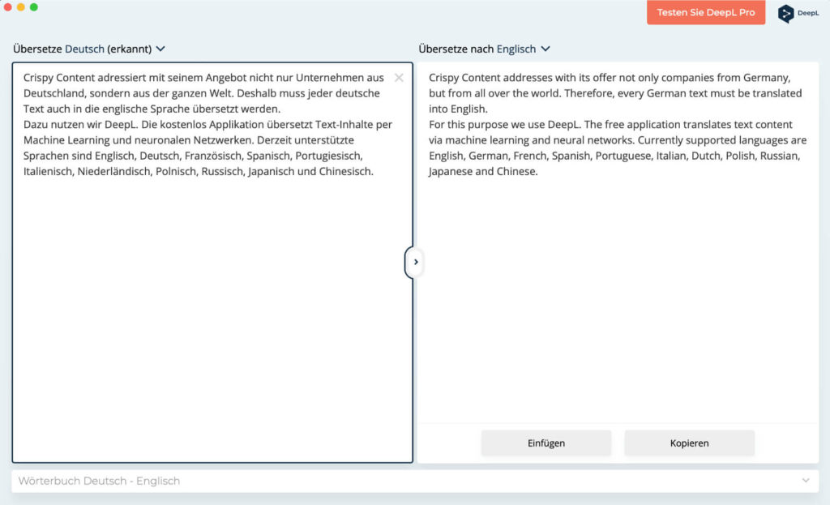Click the "Übersetze nach" label text
This screenshot has height=505, width=830.
pyautogui.click(x=456, y=49)
